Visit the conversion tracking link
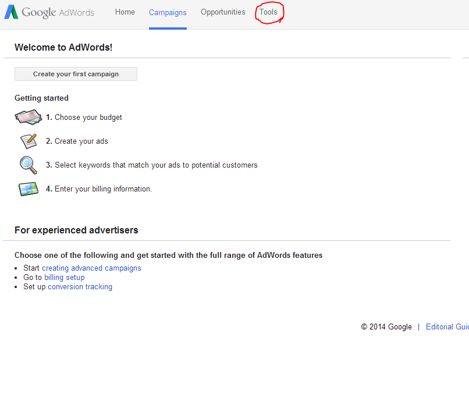The width and height of the screenshot is (469, 408). tap(80, 287)
